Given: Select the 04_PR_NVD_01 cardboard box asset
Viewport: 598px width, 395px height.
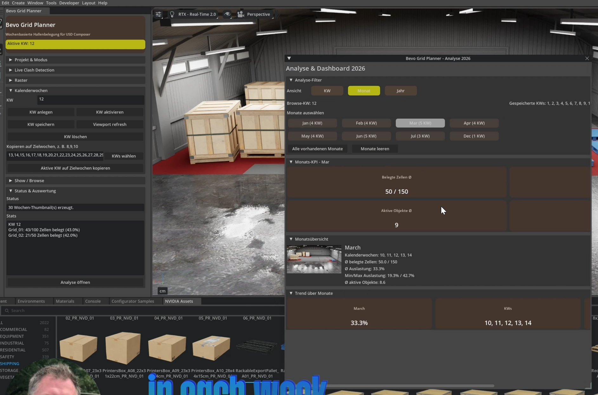Looking at the screenshot, I should coord(167,348).
